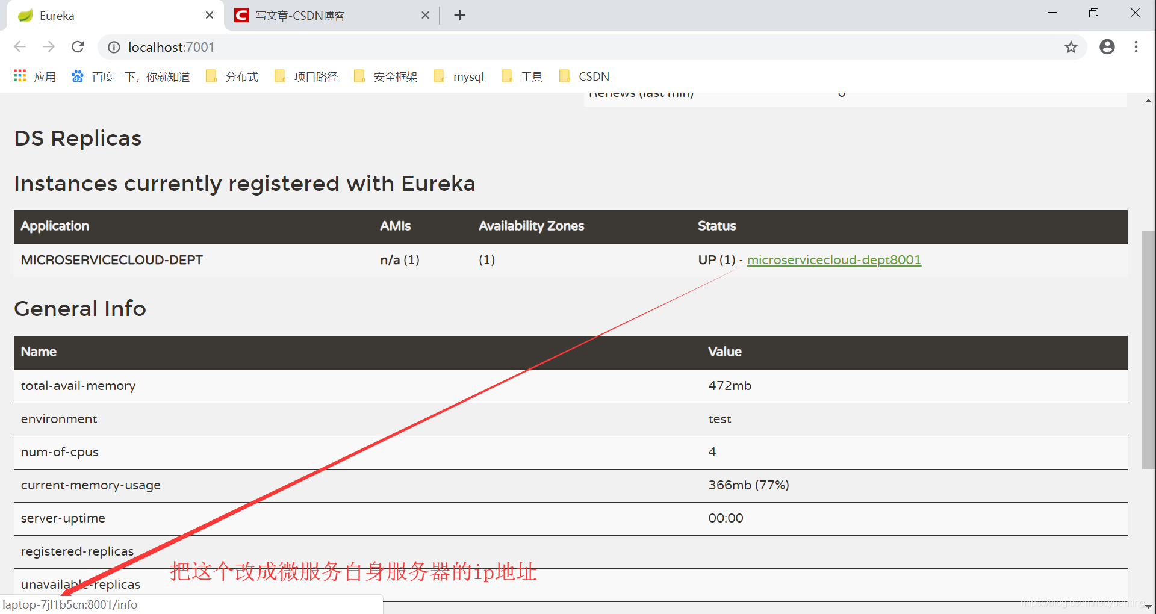Open the 安全框架 bookmark folder
The width and height of the screenshot is (1156, 614).
coord(385,76)
